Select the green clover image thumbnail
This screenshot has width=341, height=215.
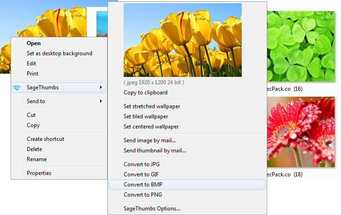tap(301, 46)
